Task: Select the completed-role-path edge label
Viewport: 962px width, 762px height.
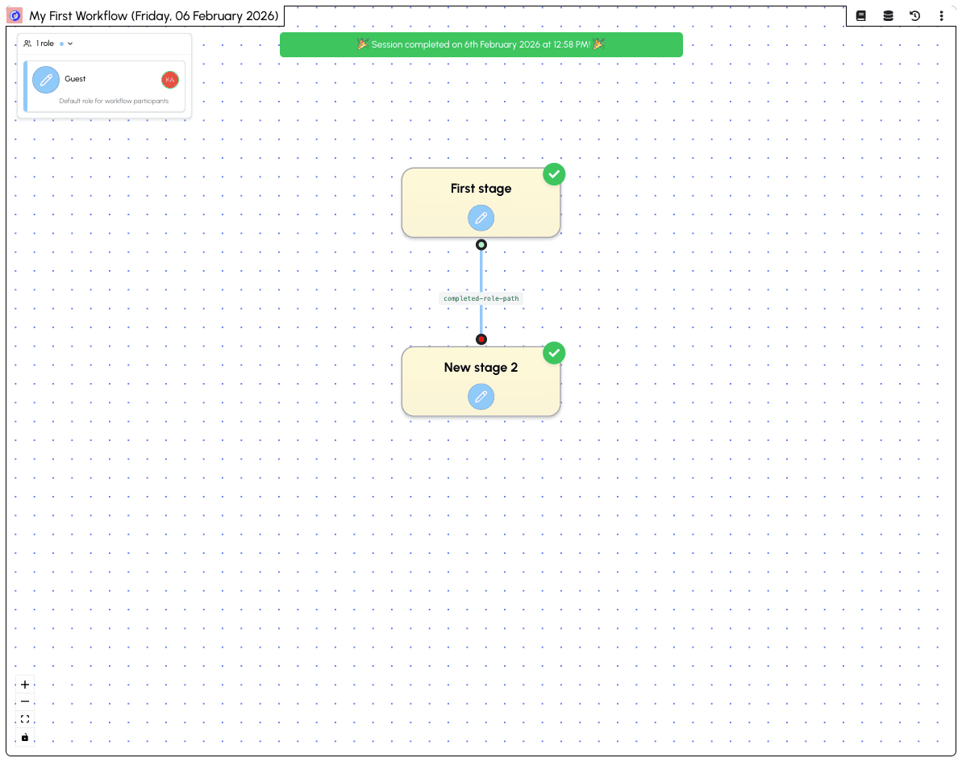Action: (x=481, y=298)
